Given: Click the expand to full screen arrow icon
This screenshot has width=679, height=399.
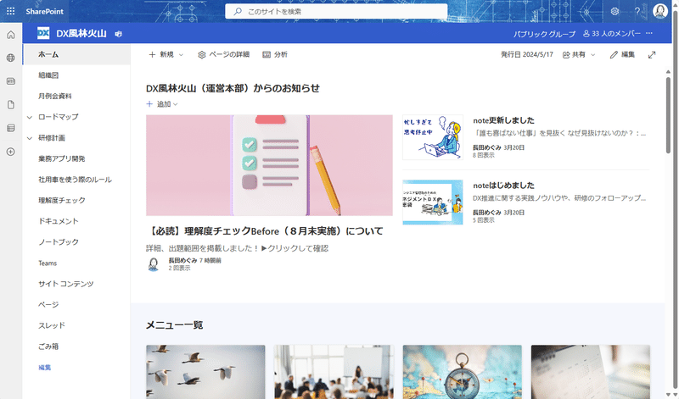Looking at the screenshot, I should click(652, 54).
